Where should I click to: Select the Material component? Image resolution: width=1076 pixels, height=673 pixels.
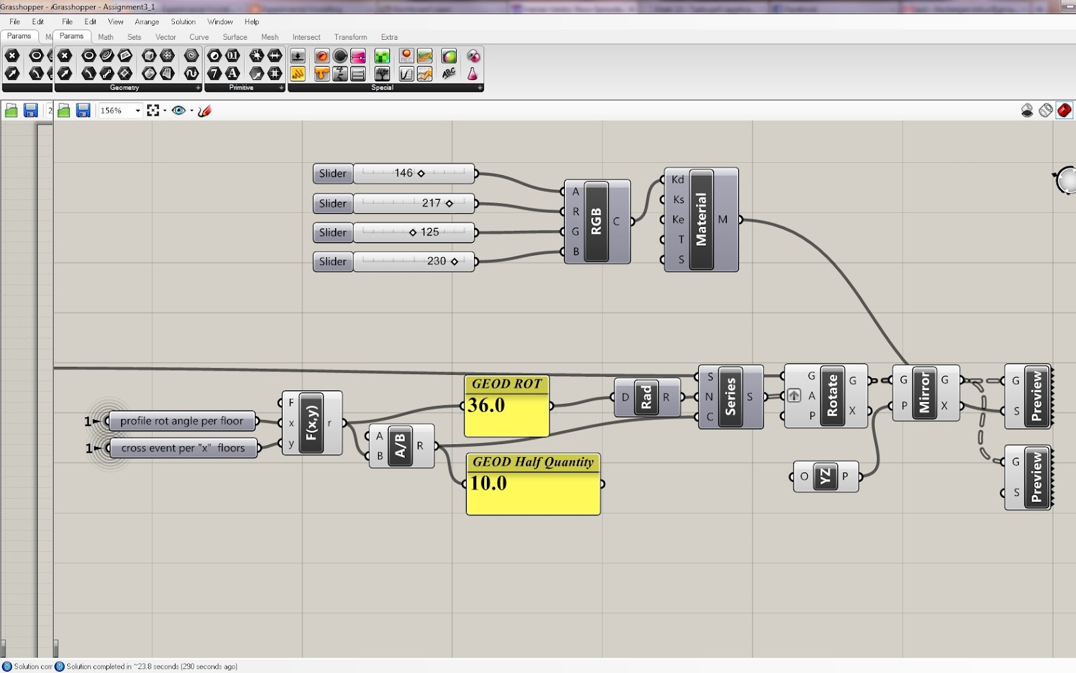coord(701,219)
